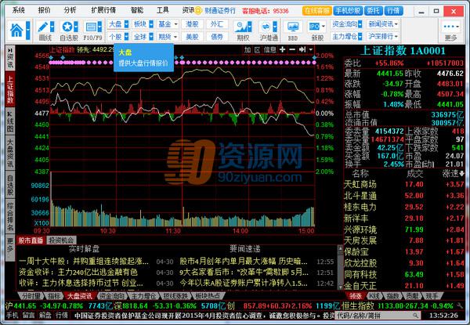Screen dimensions: 470x325
Task: Open the 系统 menu
Action: click(18, 10)
